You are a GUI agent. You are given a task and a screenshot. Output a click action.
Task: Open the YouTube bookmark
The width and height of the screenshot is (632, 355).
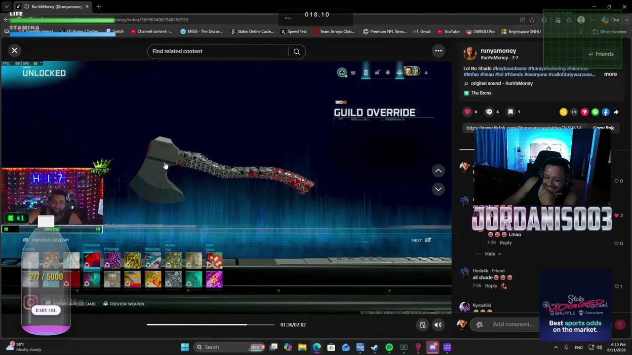tap(448, 32)
